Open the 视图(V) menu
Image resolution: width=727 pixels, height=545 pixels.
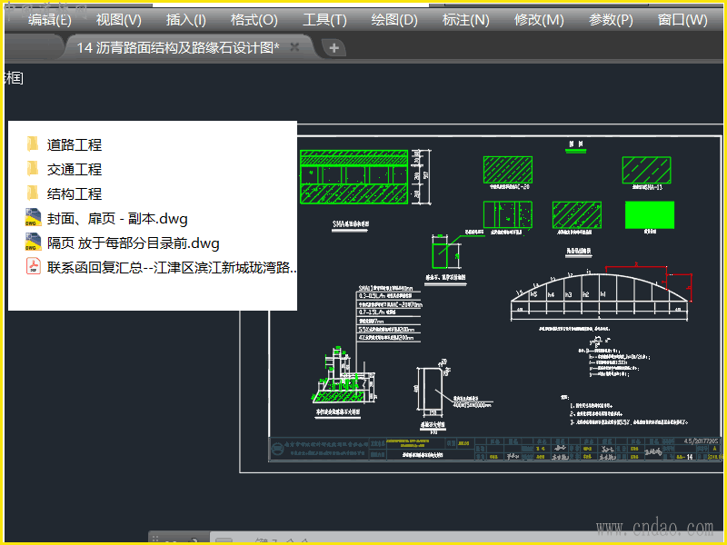[x=119, y=20]
